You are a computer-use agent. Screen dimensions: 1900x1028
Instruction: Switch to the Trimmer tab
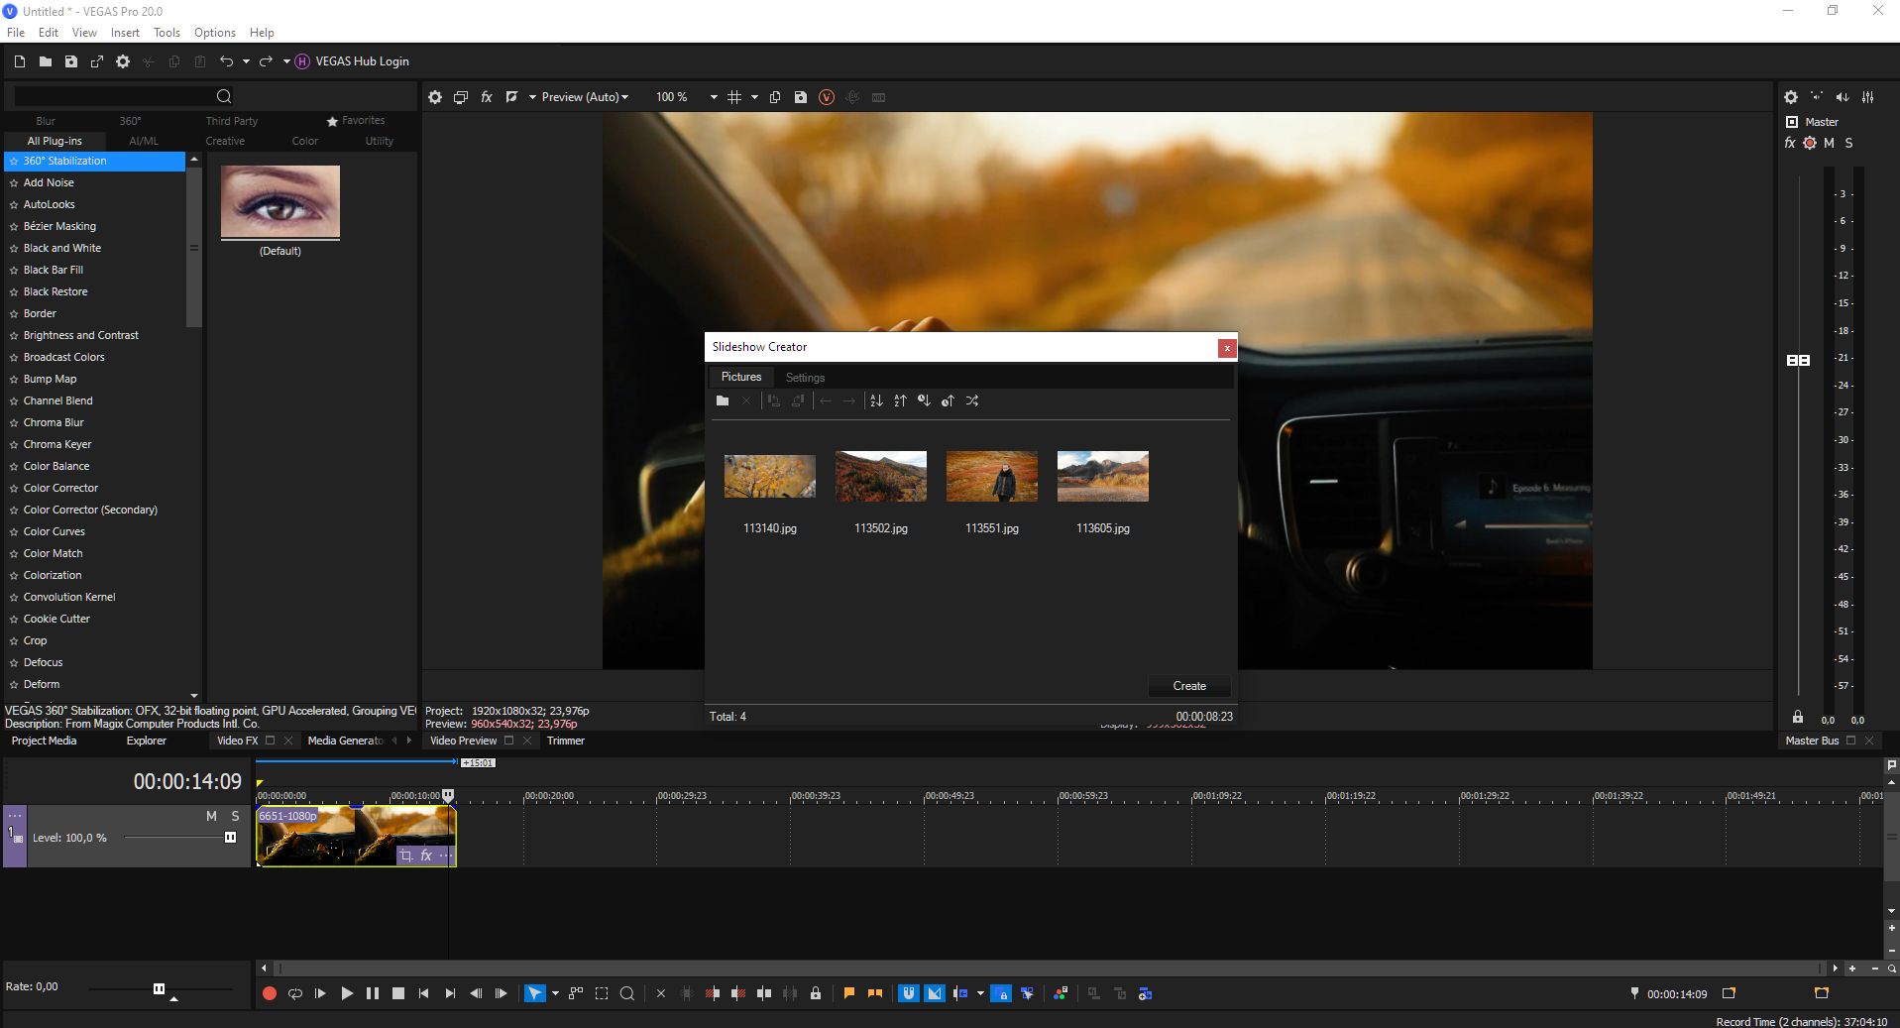(x=566, y=741)
